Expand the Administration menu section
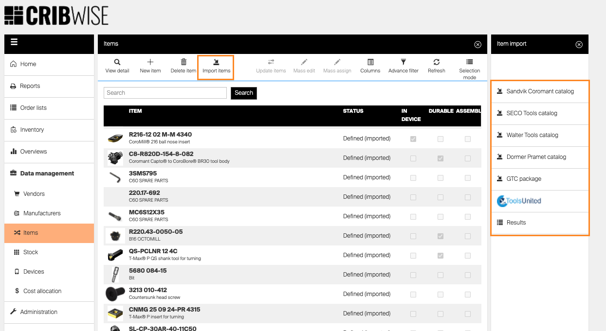Image resolution: width=606 pixels, height=331 pixels. pyautogui.click(x=39, y=312)
